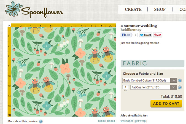
Task: Click the Facebook like count bubble
Action: coord(135,35)
